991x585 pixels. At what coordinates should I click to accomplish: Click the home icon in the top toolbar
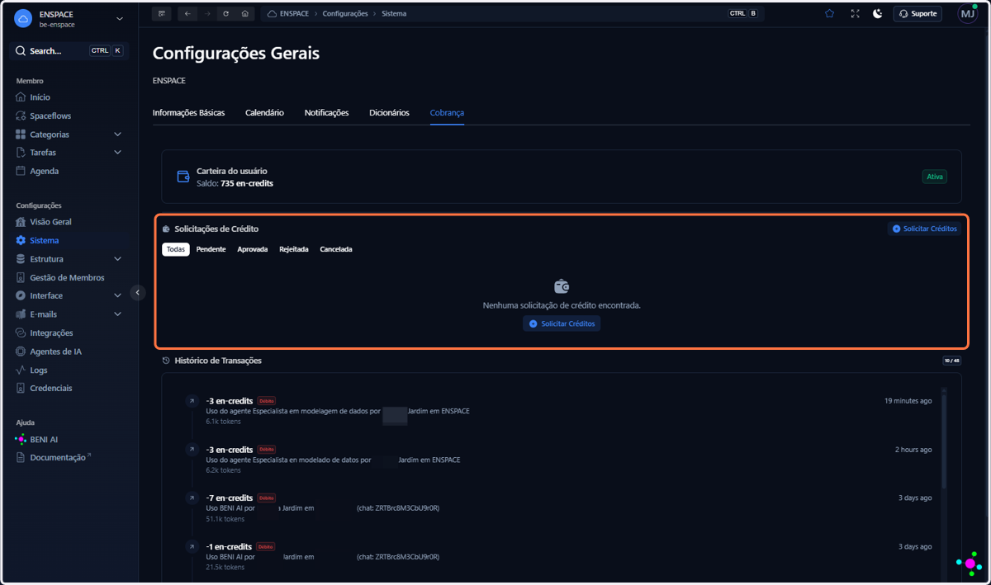tap(245, 14)
